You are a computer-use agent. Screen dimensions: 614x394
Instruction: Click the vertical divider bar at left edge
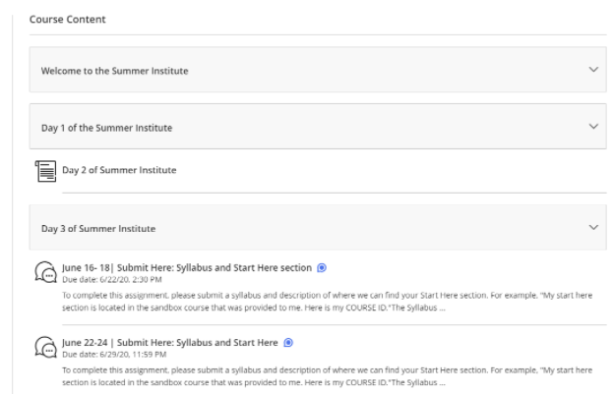[x=14, y=197]
